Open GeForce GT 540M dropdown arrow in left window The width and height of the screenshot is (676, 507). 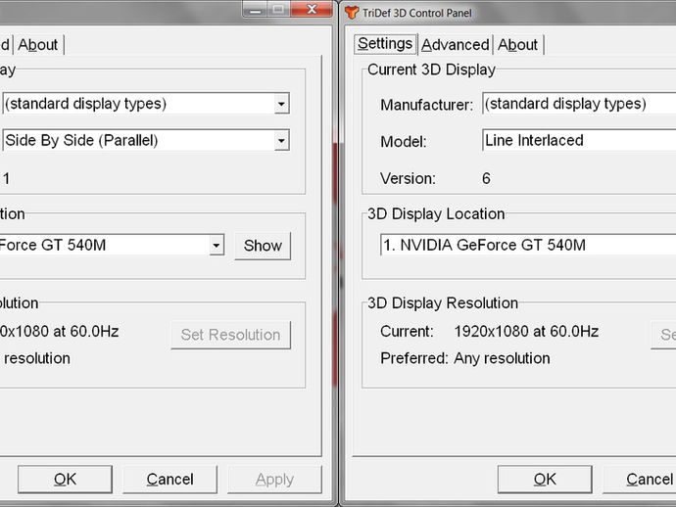point(217,245)
